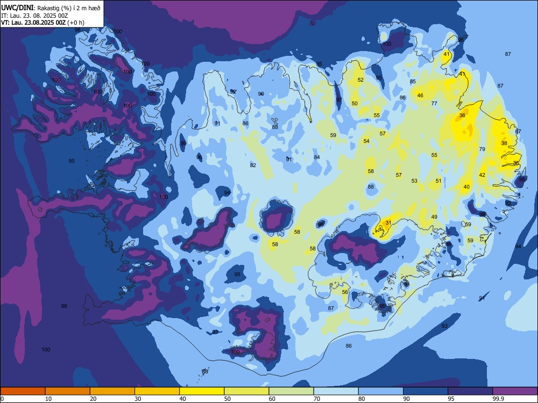
Task: Click the humidity value '51' on the map
Action: 438,181
